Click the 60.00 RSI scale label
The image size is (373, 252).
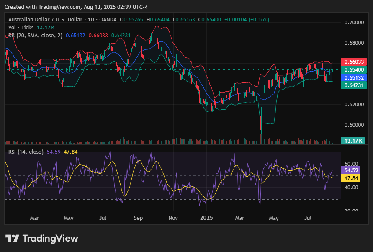pos(351,164)
